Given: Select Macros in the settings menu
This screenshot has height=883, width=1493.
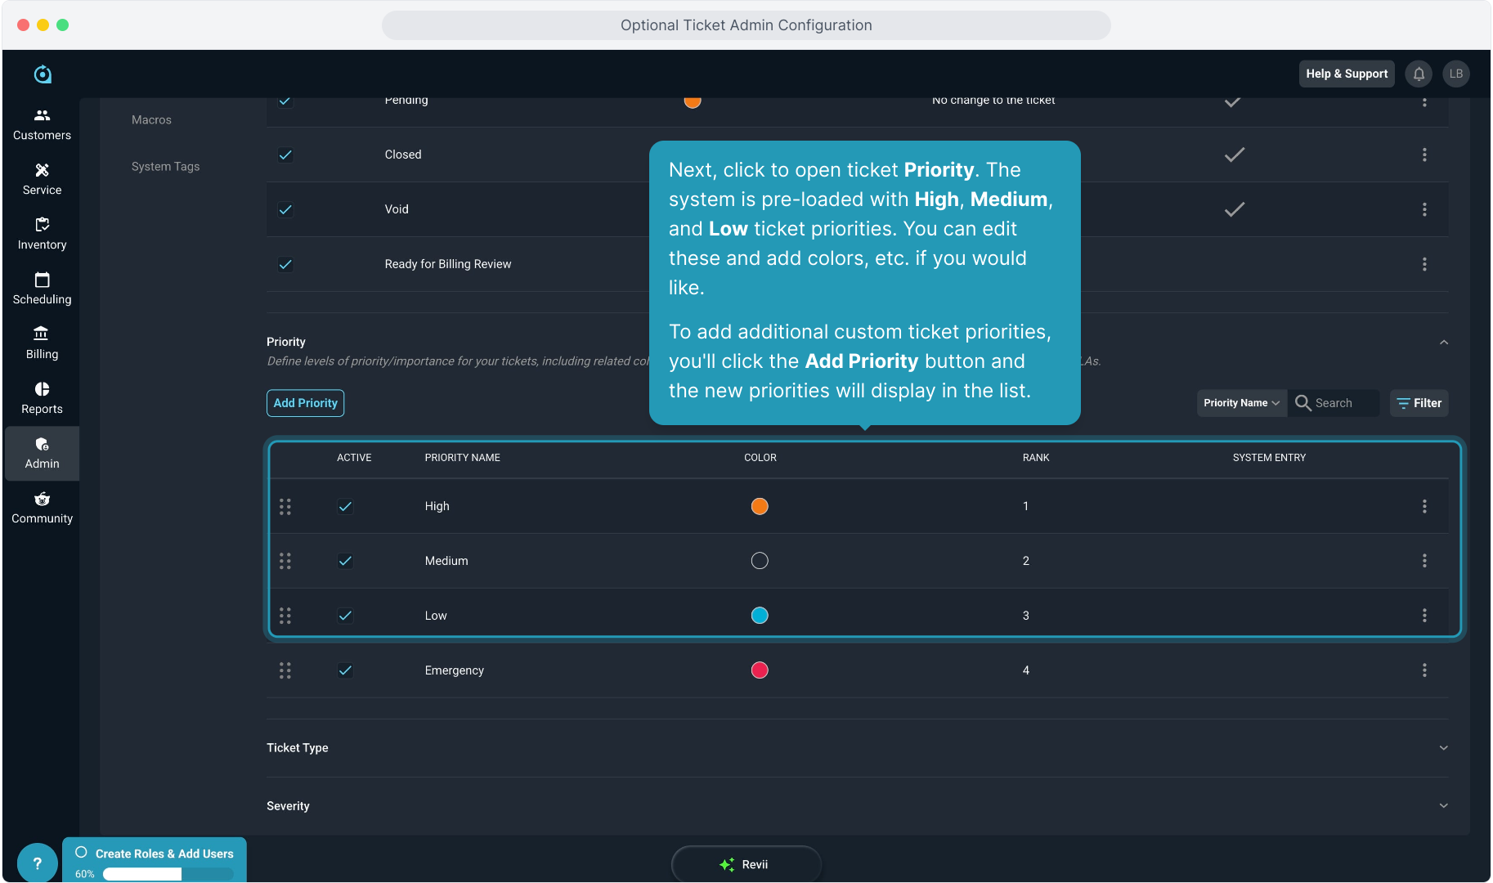Looking at the screenshot, I should click(x=151, y=119).
